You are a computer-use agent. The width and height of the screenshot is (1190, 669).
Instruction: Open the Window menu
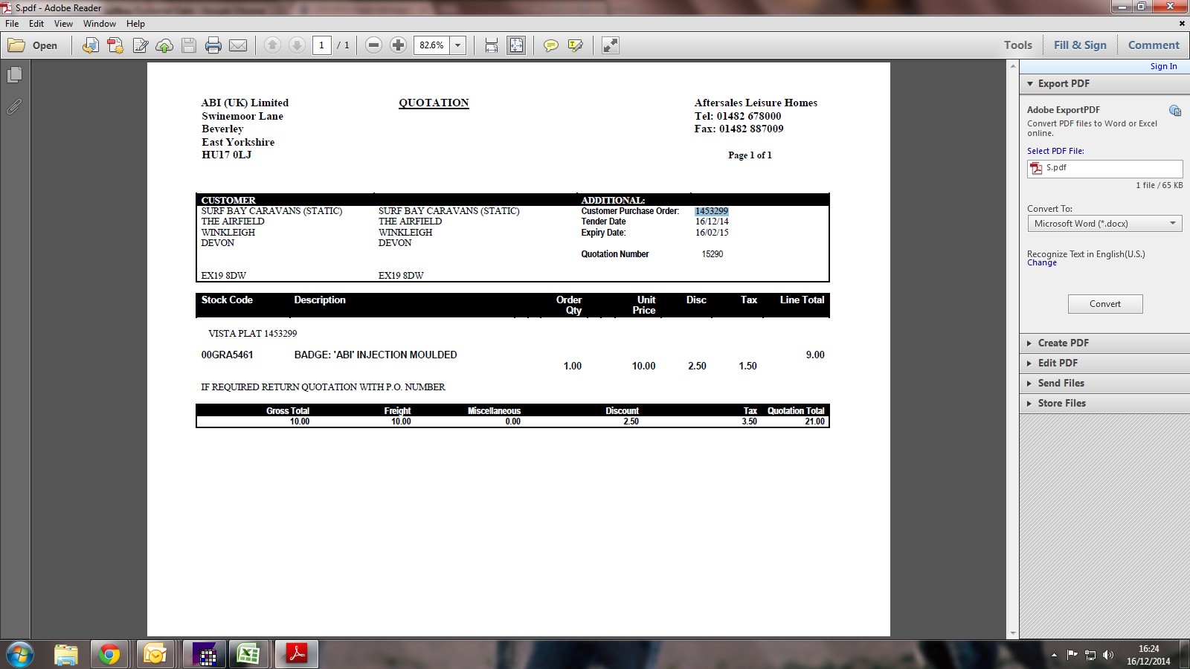click(100, 24)
